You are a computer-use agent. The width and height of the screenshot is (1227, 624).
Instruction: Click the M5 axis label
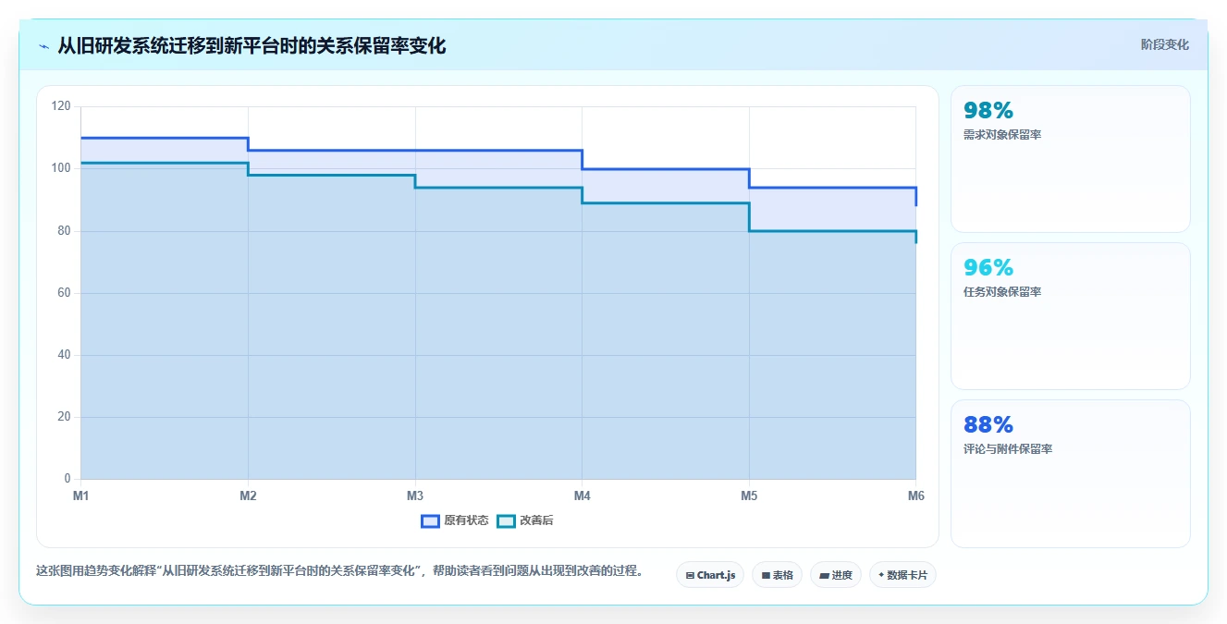point(749,496)
